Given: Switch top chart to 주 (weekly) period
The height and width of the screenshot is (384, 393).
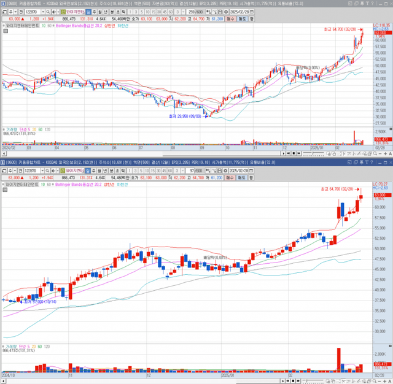Looking at the screenshot, I should click(95, 12).
